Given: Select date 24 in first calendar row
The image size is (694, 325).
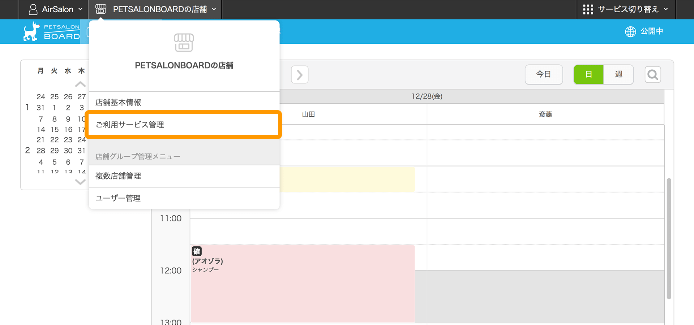Looking at the screenshot, I should point(41,97).
